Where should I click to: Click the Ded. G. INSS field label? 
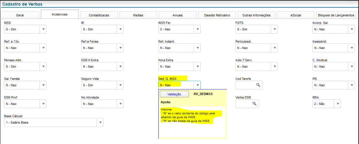[167, 79]
